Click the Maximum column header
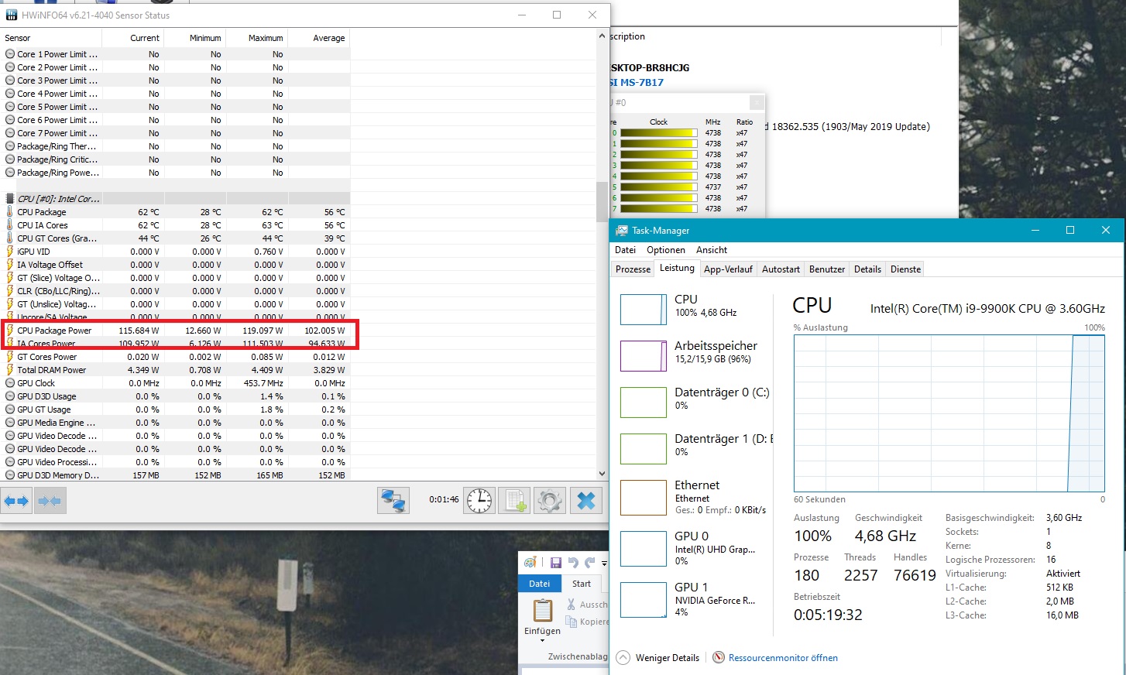This screenshot has height=675, width=1126. 257,38
